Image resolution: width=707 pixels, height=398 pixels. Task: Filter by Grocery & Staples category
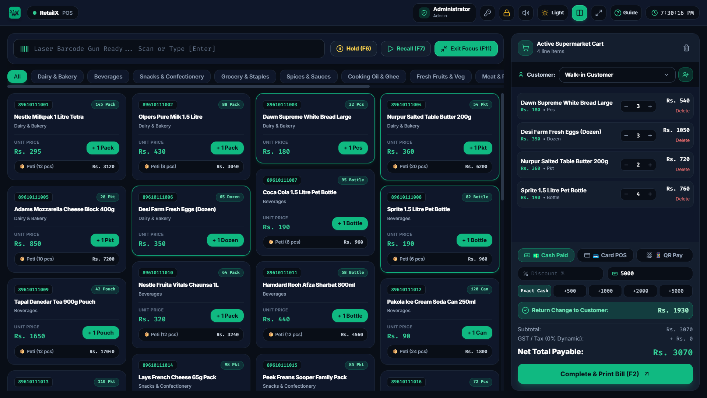[x=245, y=77]
